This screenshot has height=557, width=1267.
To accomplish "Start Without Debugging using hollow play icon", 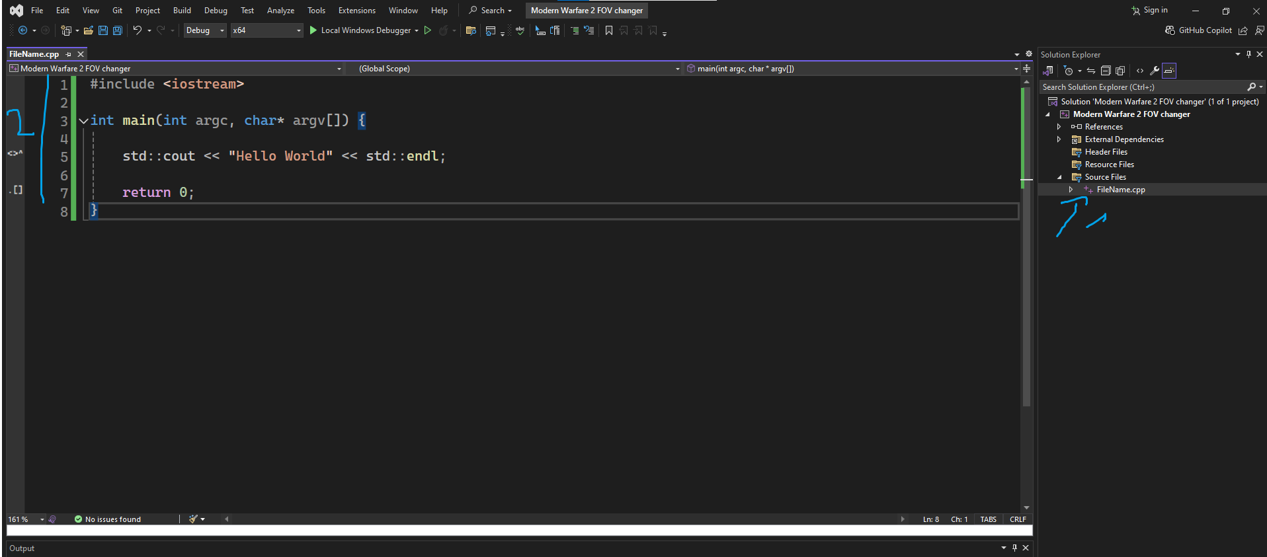I will point(428,30).
